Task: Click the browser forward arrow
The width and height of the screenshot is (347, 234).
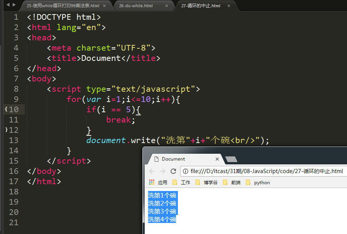Action: pos(163,171)
